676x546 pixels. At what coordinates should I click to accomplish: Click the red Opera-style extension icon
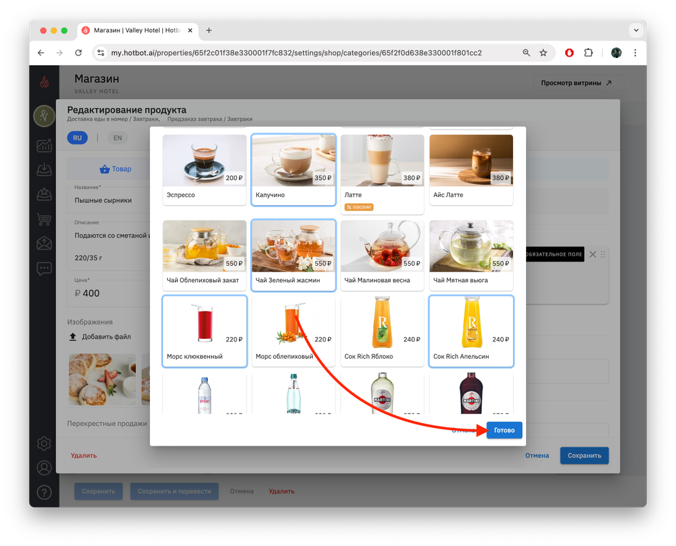570,53
